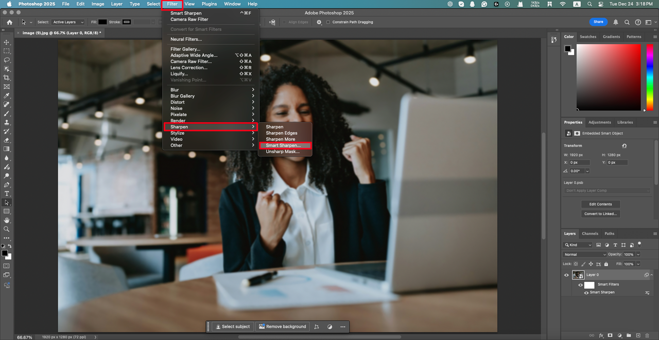Switch to the Swatches tab
This screenshot has width=659, height=340.
coord(588,36)
